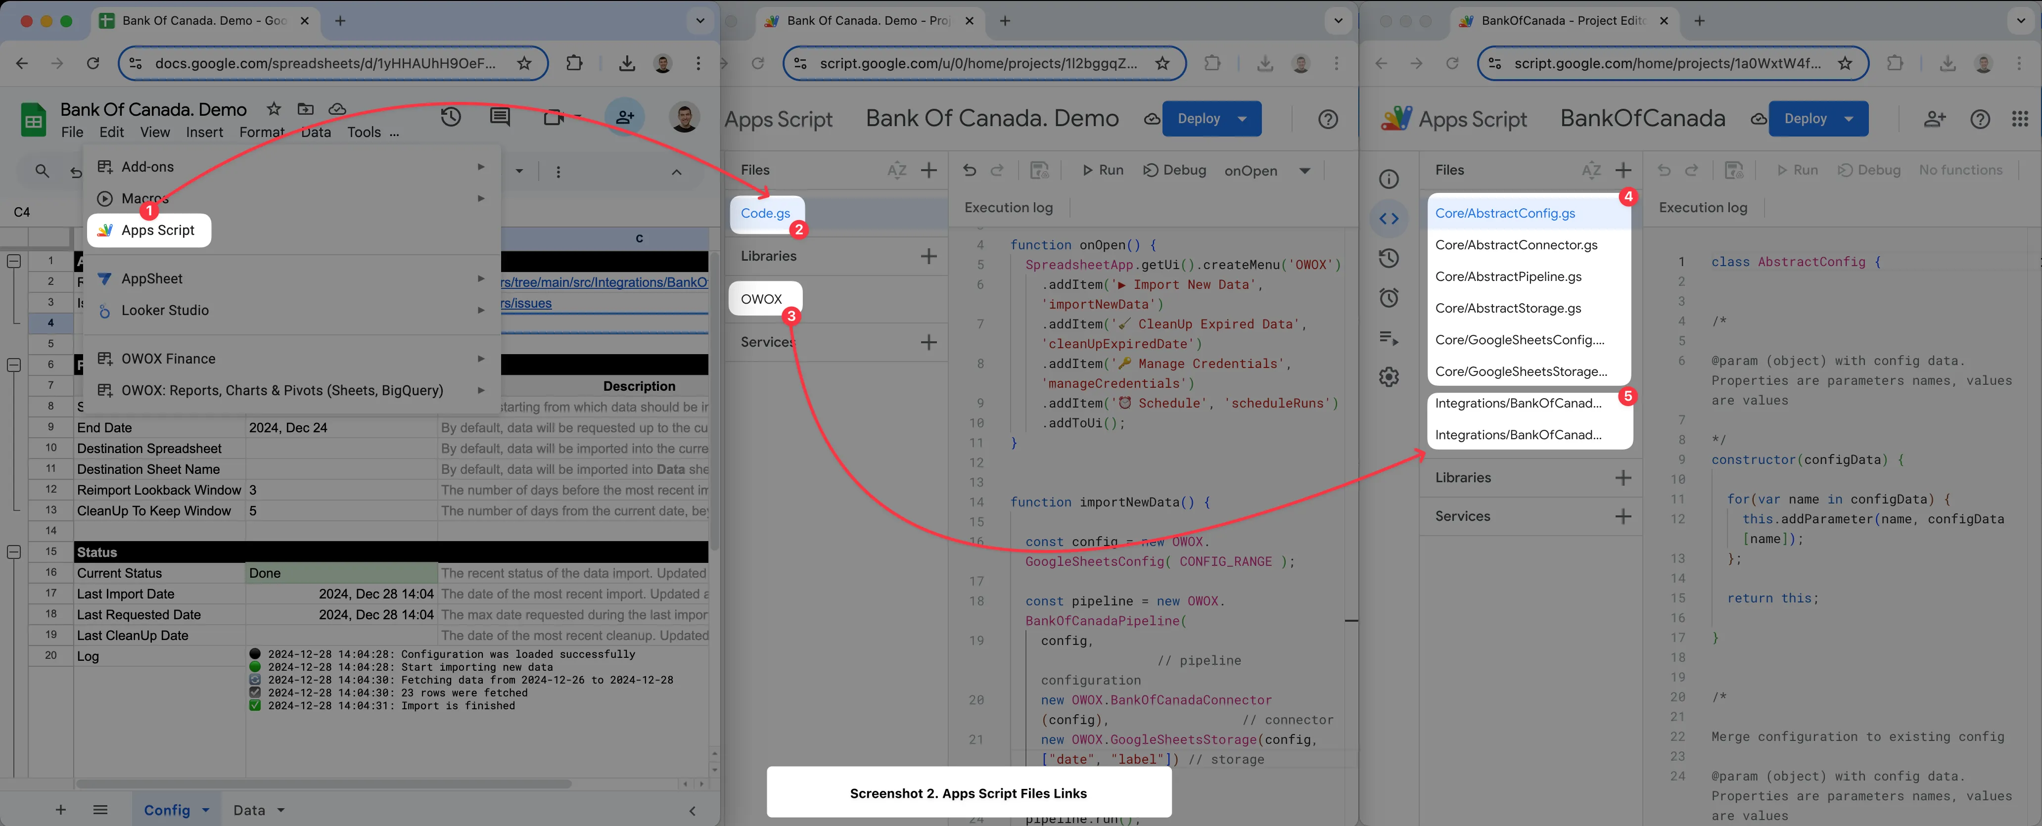Open version history clock icon in Sheets

coord(451,117)
